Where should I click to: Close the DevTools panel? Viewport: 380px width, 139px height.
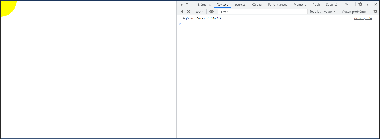point(375,4)
